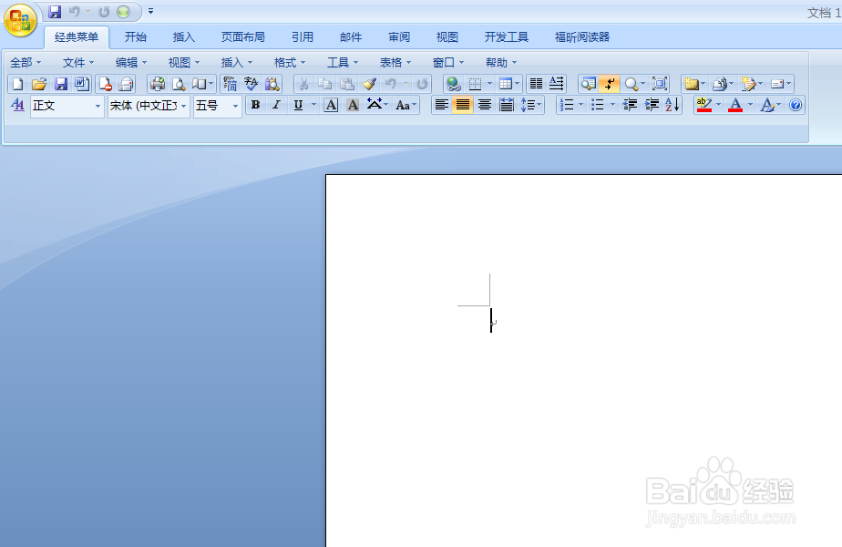Screen dimensions: 842x547
Task: Click the Styles AA icon
Action: point(17,106)
